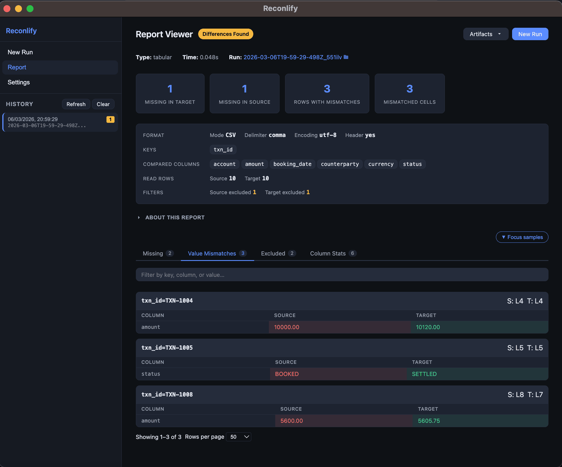562x467 pixels.
Task: Open the run folder link
Action: 292,57
